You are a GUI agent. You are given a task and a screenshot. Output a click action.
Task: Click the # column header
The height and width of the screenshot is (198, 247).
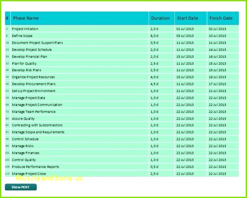pos(8,18)
